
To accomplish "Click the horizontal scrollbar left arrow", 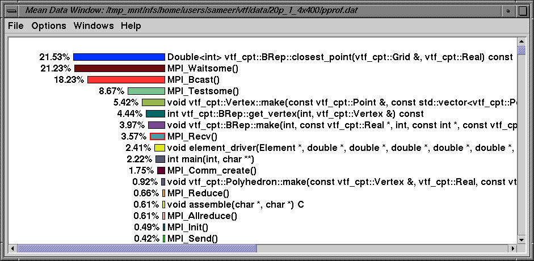I will click(12, 249).
